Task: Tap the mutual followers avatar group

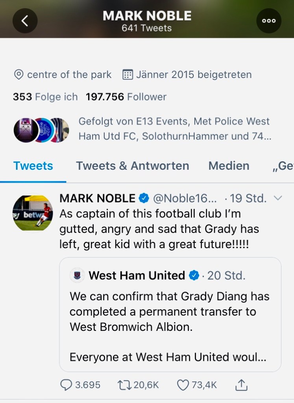Action: (41, 130)
